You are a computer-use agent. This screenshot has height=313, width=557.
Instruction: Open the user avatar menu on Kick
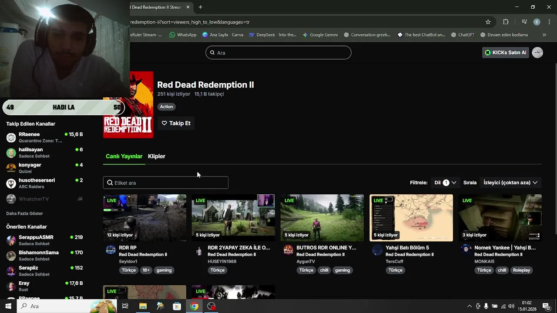537,53
